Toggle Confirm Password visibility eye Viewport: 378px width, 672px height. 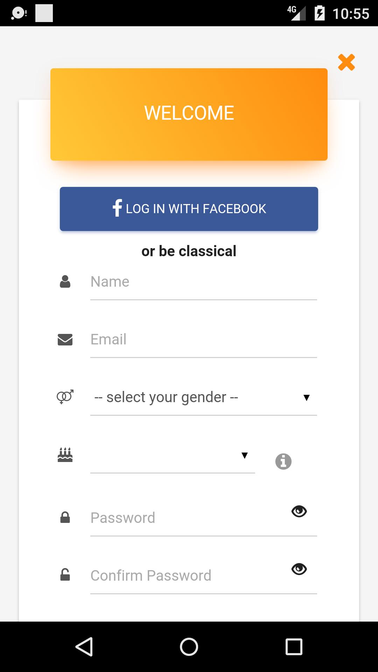pos(299,569)
